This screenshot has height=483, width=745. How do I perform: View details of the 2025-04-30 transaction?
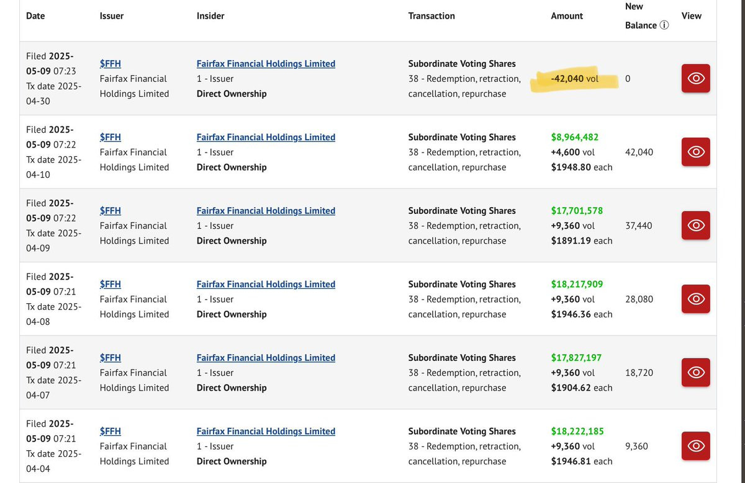tap(696, 78)
